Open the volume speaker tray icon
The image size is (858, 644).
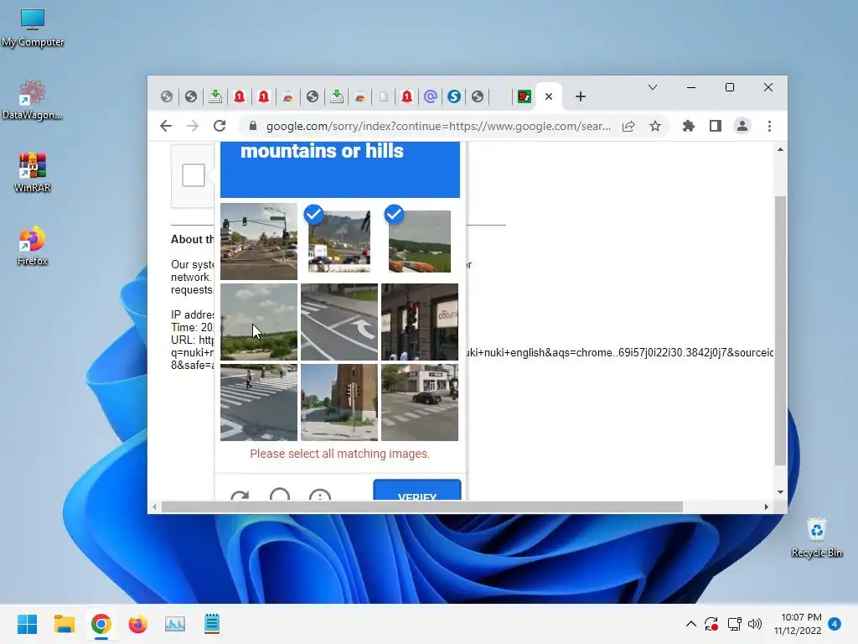755,624
